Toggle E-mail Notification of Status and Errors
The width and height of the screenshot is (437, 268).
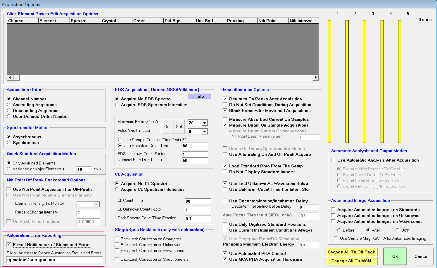click(x=9, y=245)
